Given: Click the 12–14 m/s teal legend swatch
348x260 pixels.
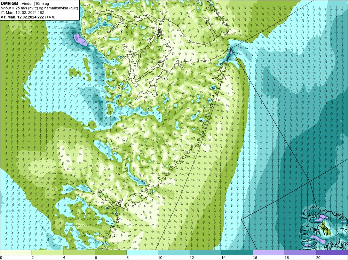Looking at the screenshot, I should click(x=206, y=252).
